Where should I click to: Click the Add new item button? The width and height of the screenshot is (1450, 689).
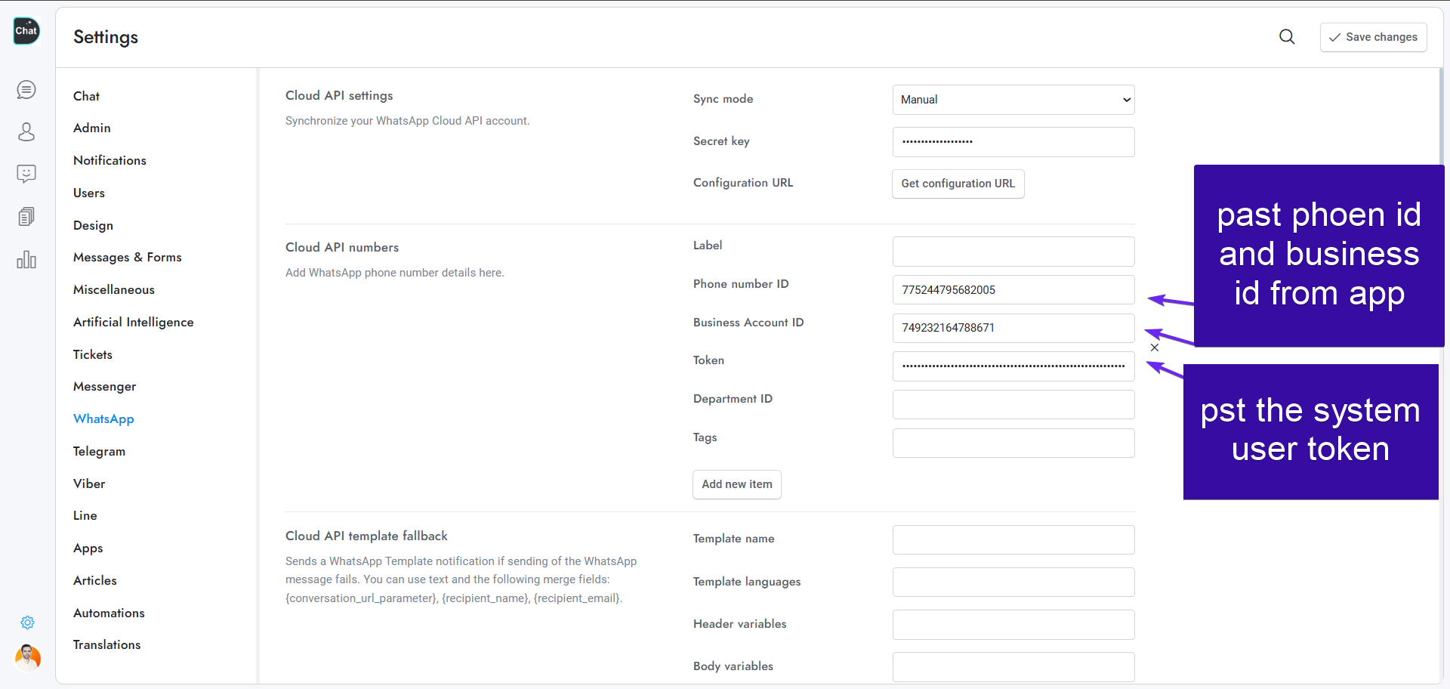(x=736, y=484)
